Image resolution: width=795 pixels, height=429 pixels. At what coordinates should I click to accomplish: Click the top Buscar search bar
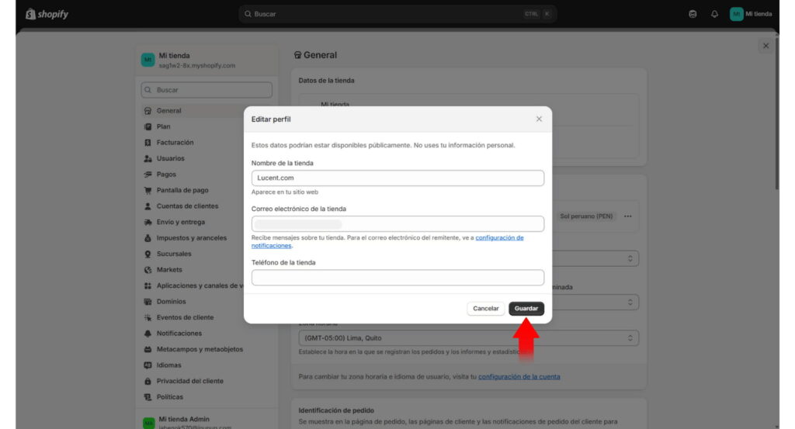(397, 14)
